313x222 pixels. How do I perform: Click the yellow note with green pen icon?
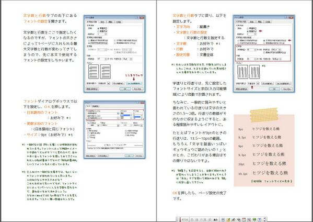click(228, 219)
